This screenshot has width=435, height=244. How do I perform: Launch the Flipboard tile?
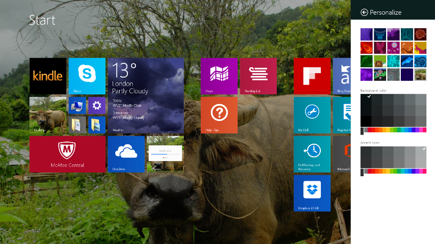pos(312,76)
